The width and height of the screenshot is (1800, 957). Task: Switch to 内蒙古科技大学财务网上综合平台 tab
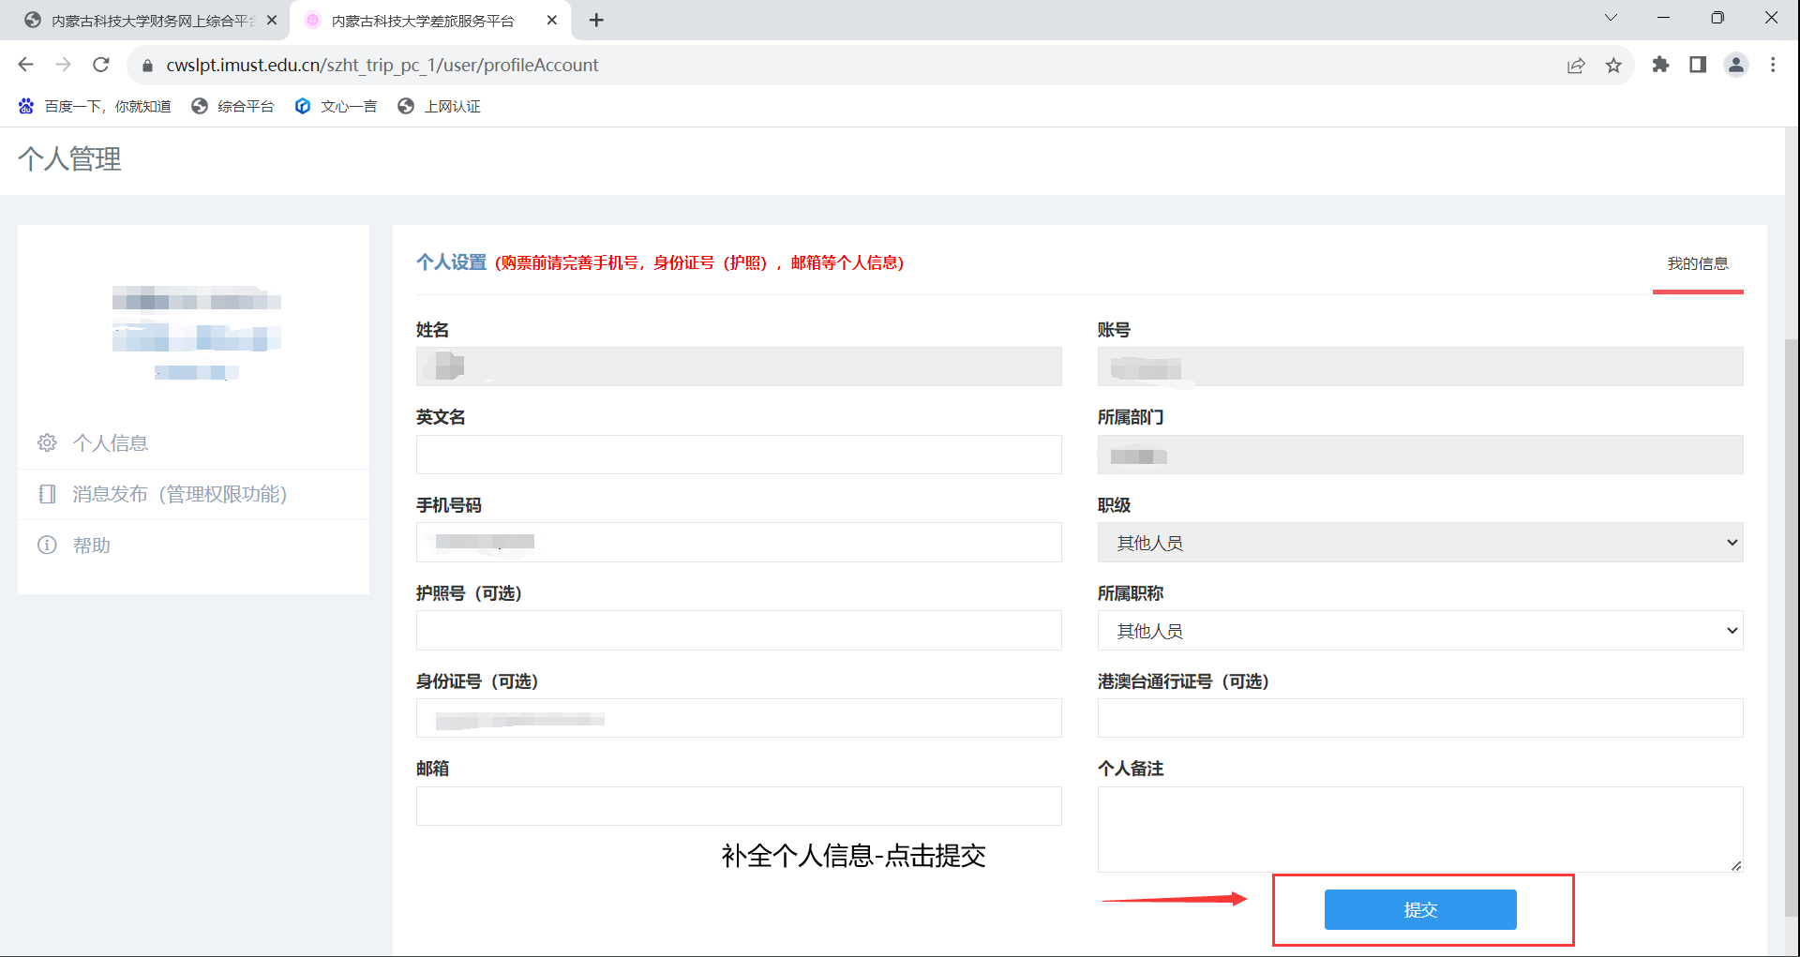150,21
